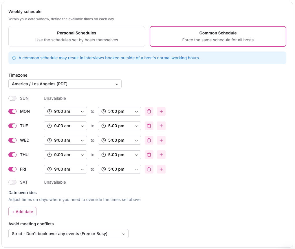This screenshot has width=295, height=249.
Task: Expand Thursday end time selector
Action: [120, 155]
